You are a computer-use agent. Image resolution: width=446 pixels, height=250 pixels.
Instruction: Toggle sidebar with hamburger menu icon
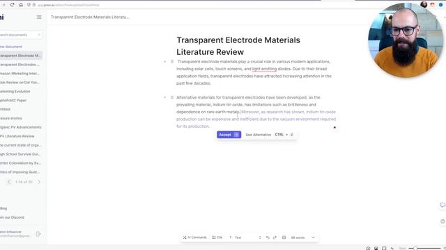[x=39, y=17]
